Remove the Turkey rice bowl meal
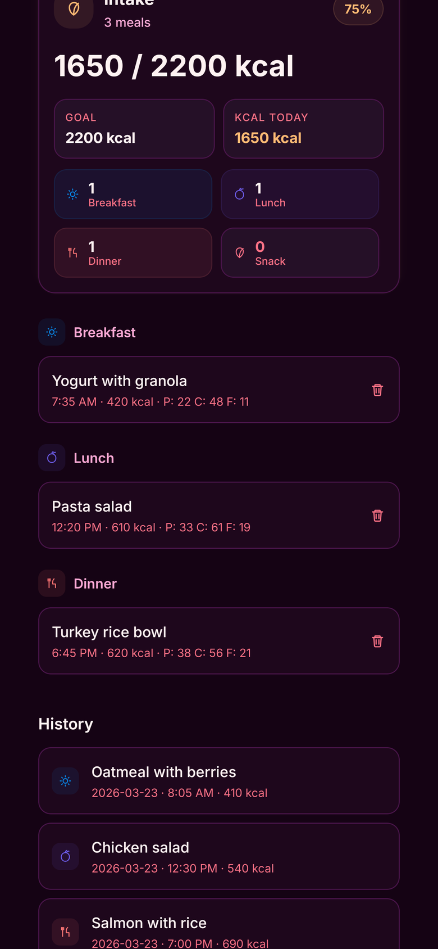 click(x=377, y=641)
